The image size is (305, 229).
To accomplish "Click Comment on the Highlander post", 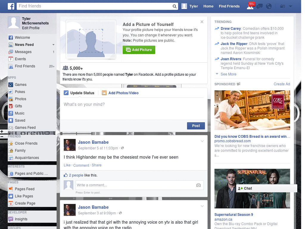I will (81, 165).
